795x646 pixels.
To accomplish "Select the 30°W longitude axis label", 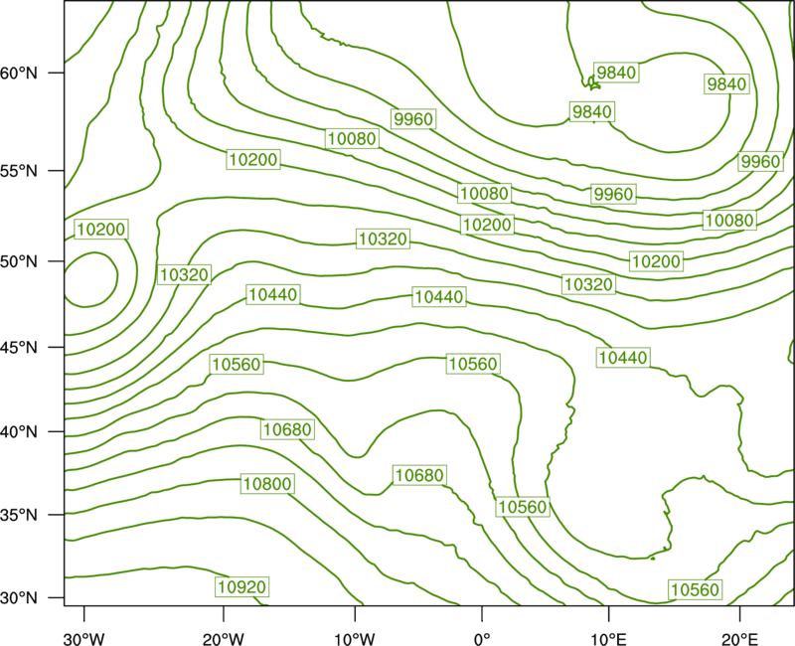I will [x=84, y=639].
